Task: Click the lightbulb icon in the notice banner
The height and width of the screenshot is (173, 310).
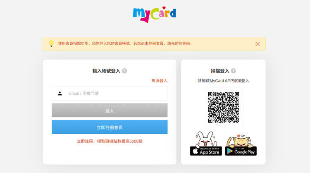Action: click(x=51, y=43)
